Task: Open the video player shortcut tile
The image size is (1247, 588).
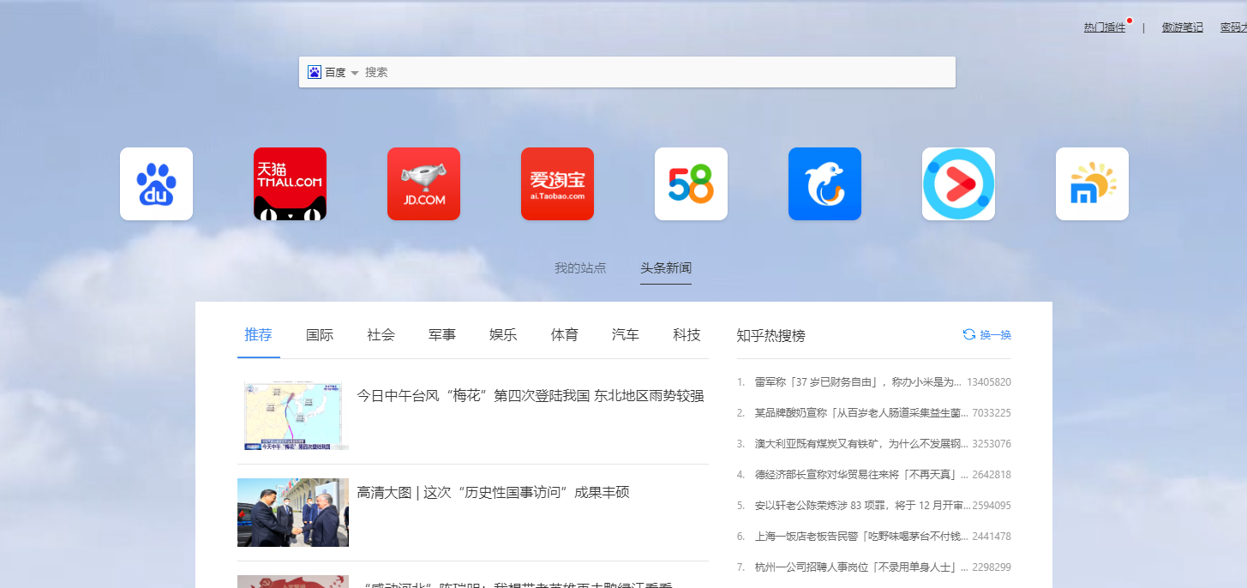Action: pos(958,183)
